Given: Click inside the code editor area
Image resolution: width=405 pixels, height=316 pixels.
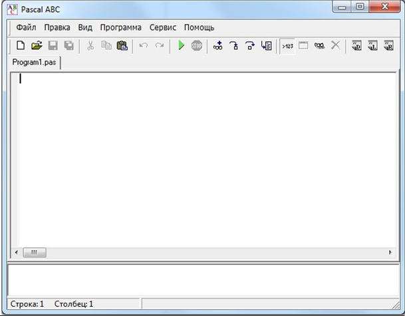Looking at the screenshot, I should 200,160.
